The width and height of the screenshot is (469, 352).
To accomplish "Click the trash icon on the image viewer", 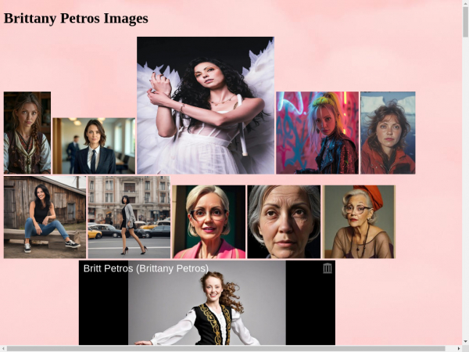I will pyautogui.click(x=328, y=268).
